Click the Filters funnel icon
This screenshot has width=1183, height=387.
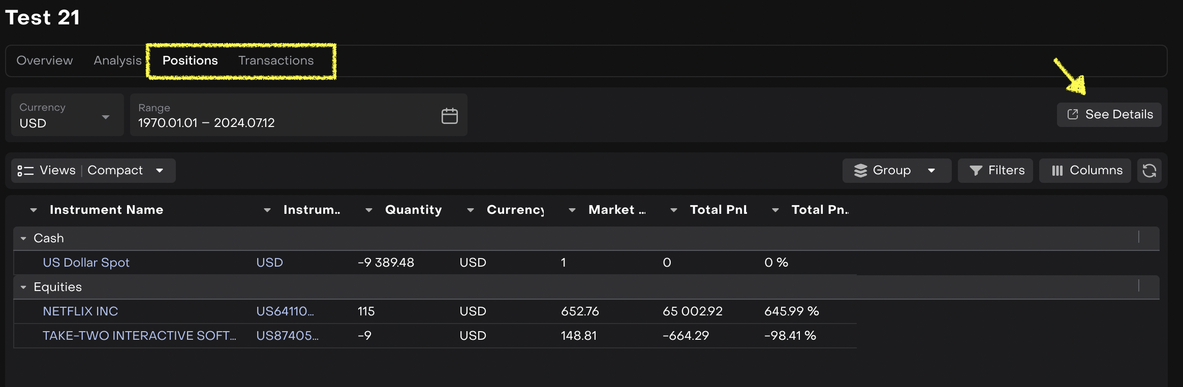(x=975, y=171)
